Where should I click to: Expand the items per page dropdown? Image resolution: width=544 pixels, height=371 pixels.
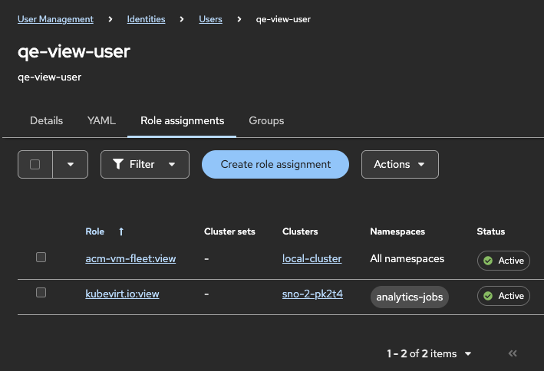(x=468, y=353)
